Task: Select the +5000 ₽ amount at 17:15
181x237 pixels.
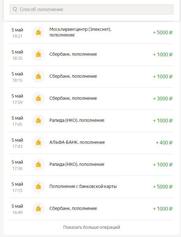Action: [x=163, y=187]
